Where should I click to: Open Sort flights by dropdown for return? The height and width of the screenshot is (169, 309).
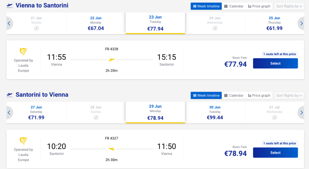289,95
